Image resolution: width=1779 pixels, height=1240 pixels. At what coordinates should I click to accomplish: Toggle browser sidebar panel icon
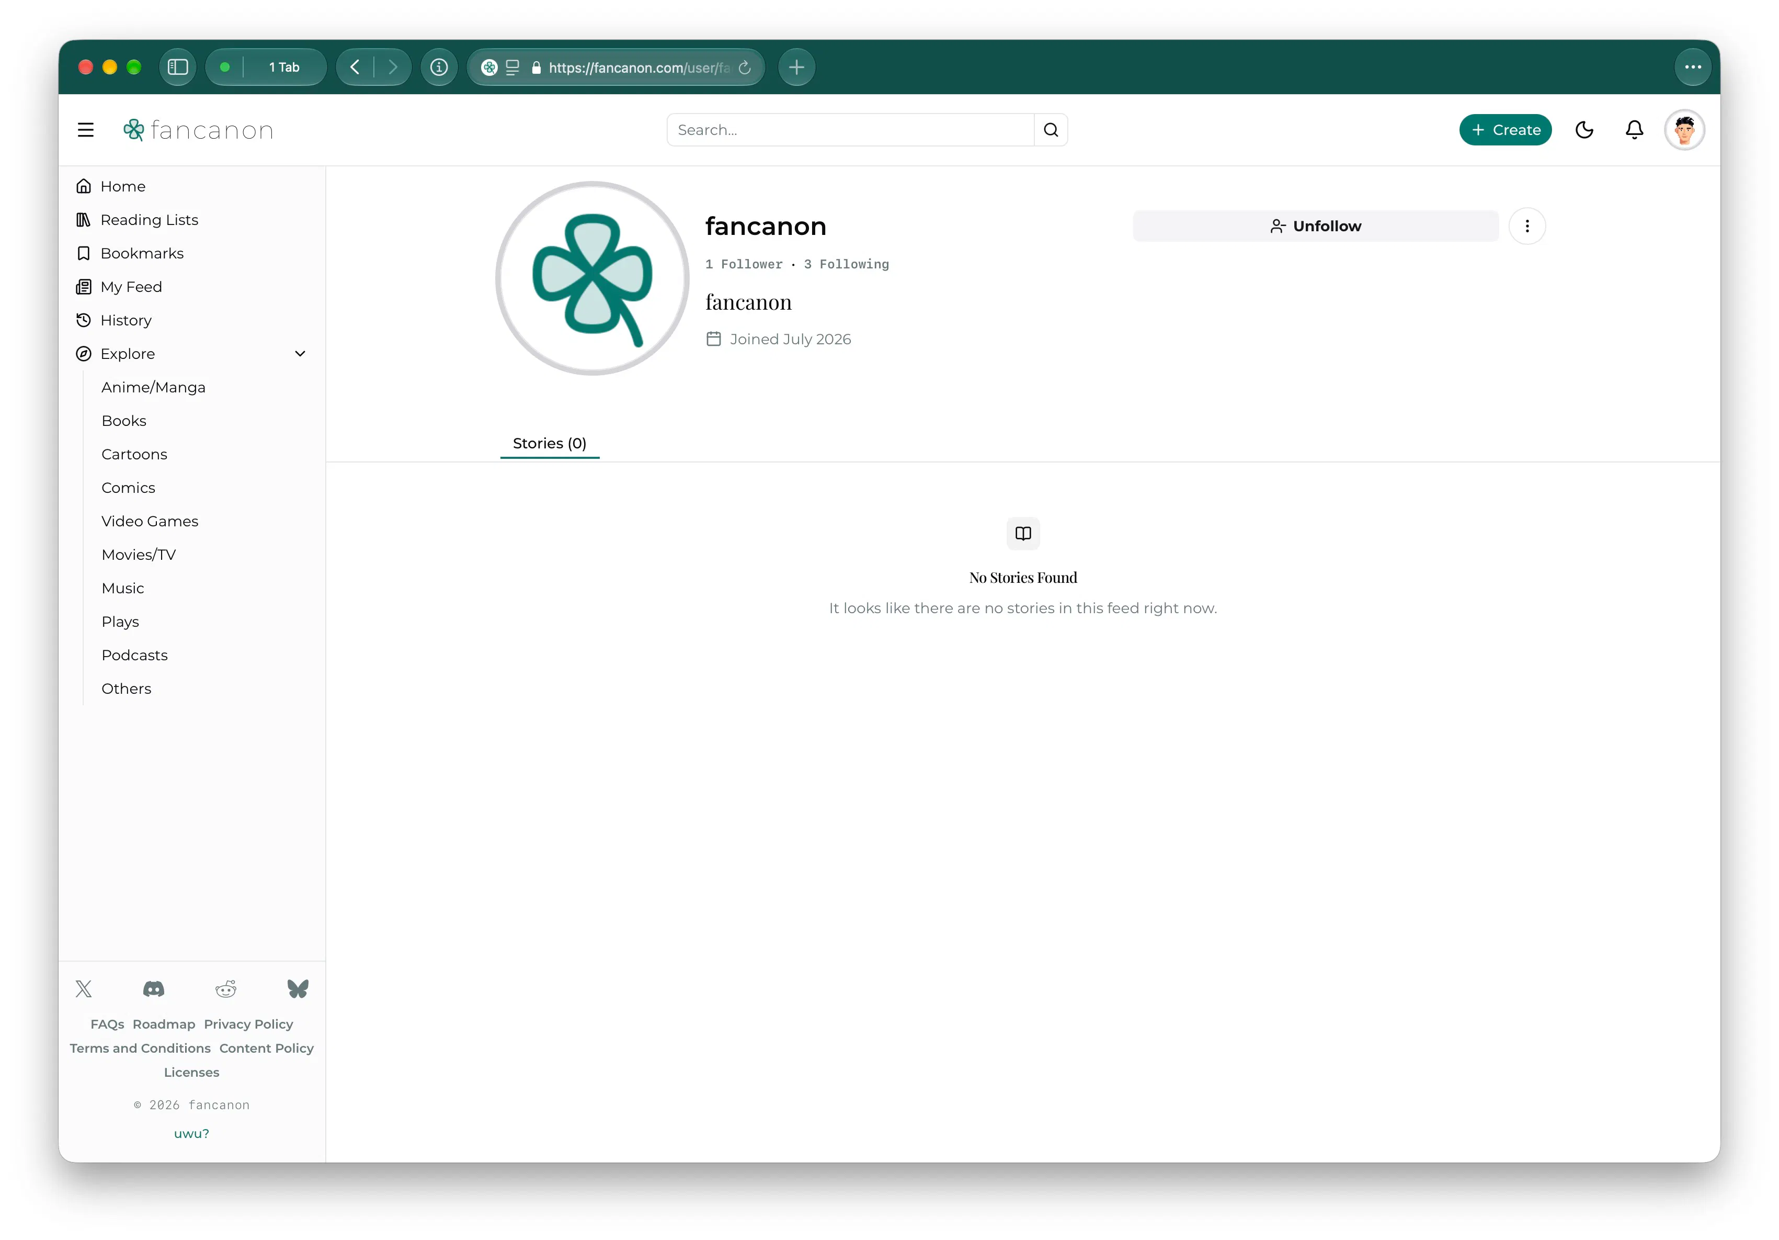click(178, 67)
